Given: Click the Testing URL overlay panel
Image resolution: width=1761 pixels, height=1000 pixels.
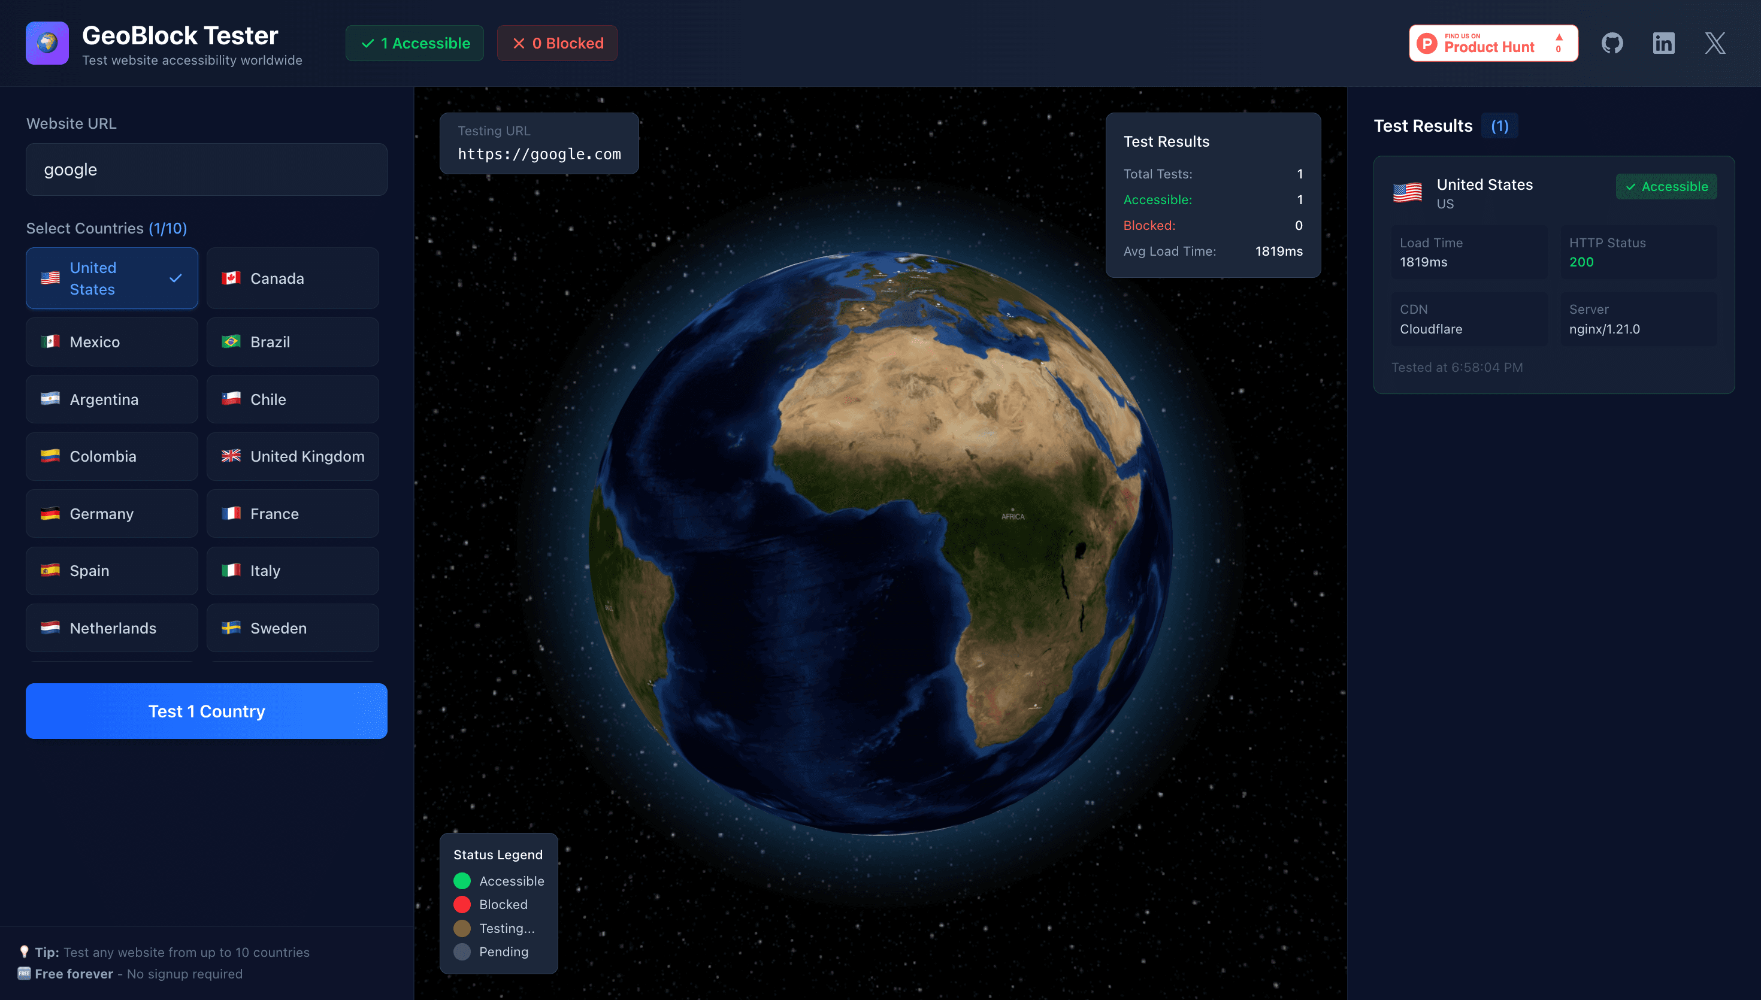Looking at the screenshot, I should 539,143.
